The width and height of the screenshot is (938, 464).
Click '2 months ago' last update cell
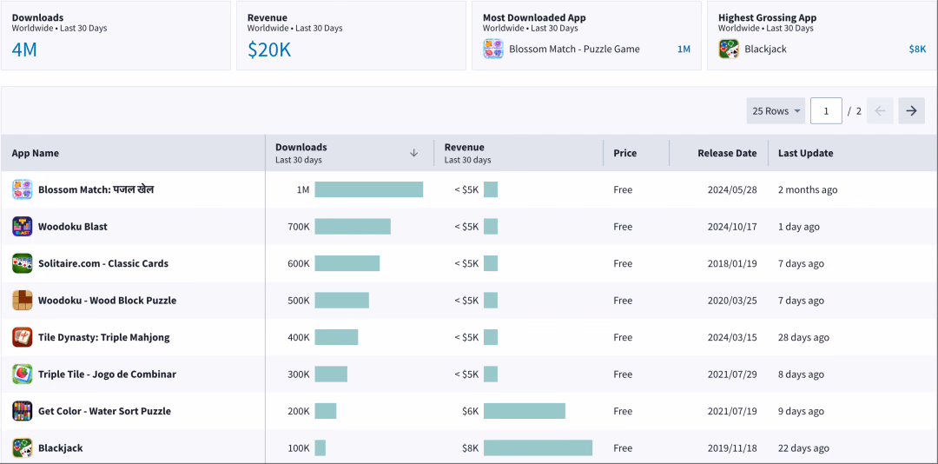click(808, 189)
